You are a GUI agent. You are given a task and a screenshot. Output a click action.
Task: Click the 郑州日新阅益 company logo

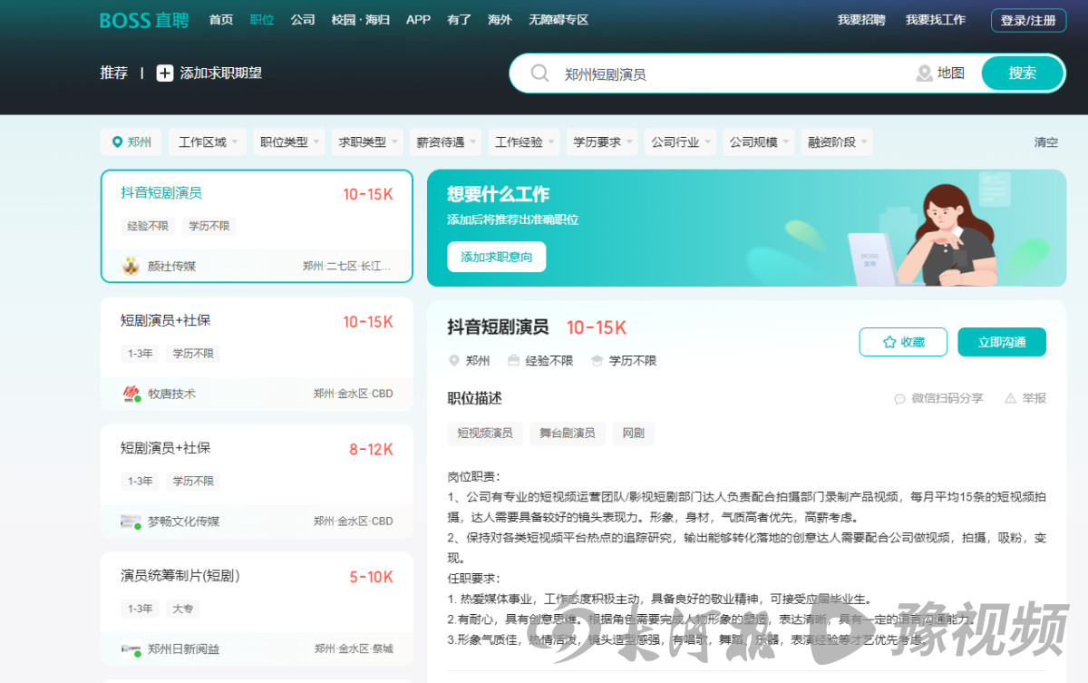pos(131,649)
